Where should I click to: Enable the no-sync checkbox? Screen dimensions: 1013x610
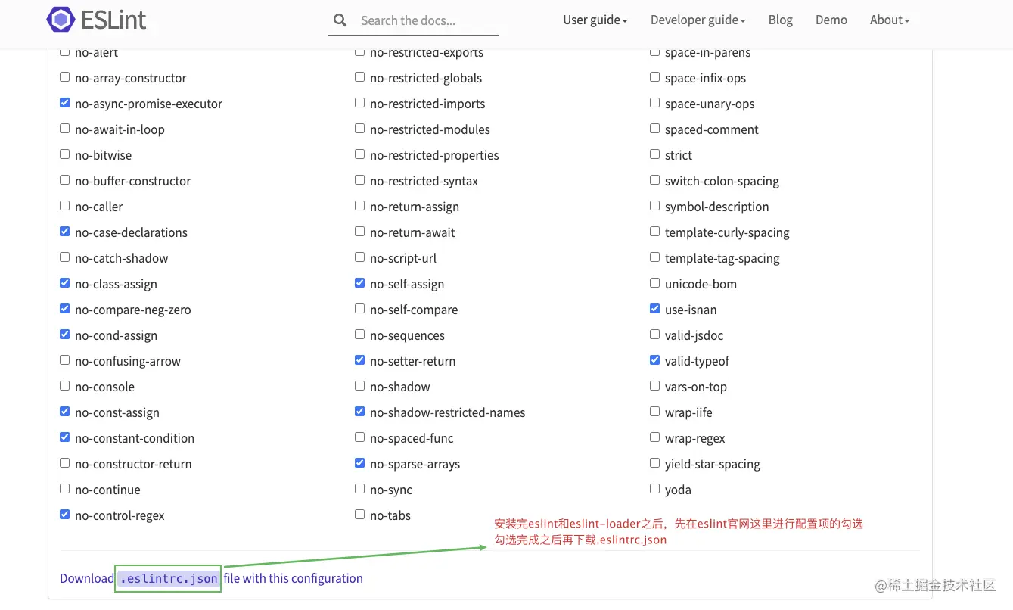[359, 489]
